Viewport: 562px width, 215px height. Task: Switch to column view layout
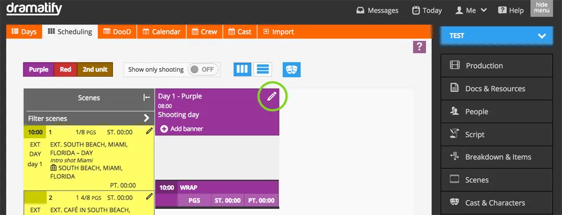(242, 69)
